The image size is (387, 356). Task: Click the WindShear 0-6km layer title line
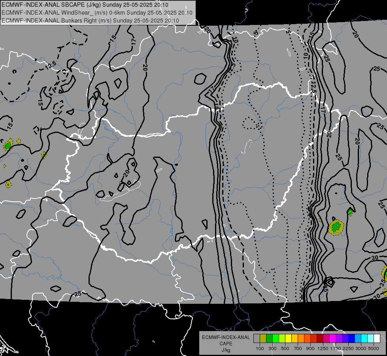(97, 13)
